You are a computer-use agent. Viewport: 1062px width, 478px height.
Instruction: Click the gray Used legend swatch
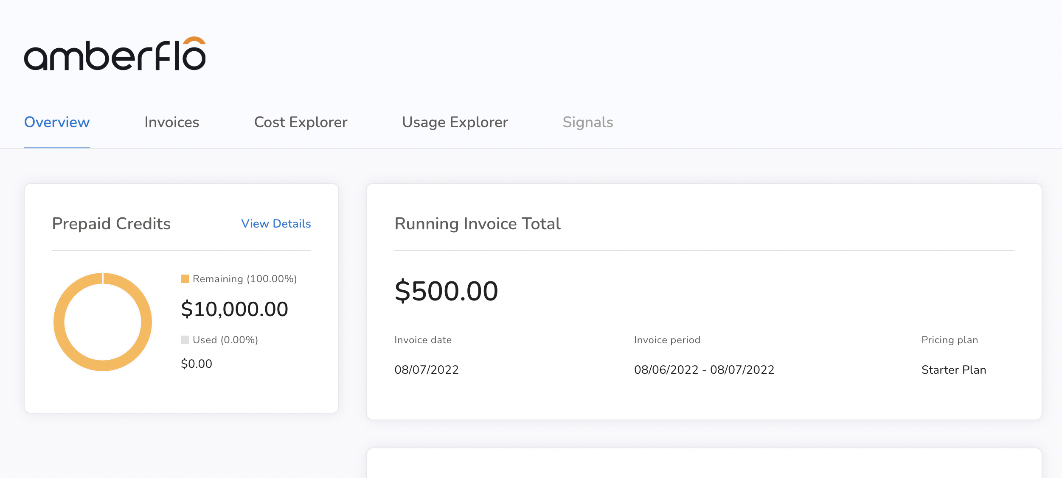pos(185,340)
